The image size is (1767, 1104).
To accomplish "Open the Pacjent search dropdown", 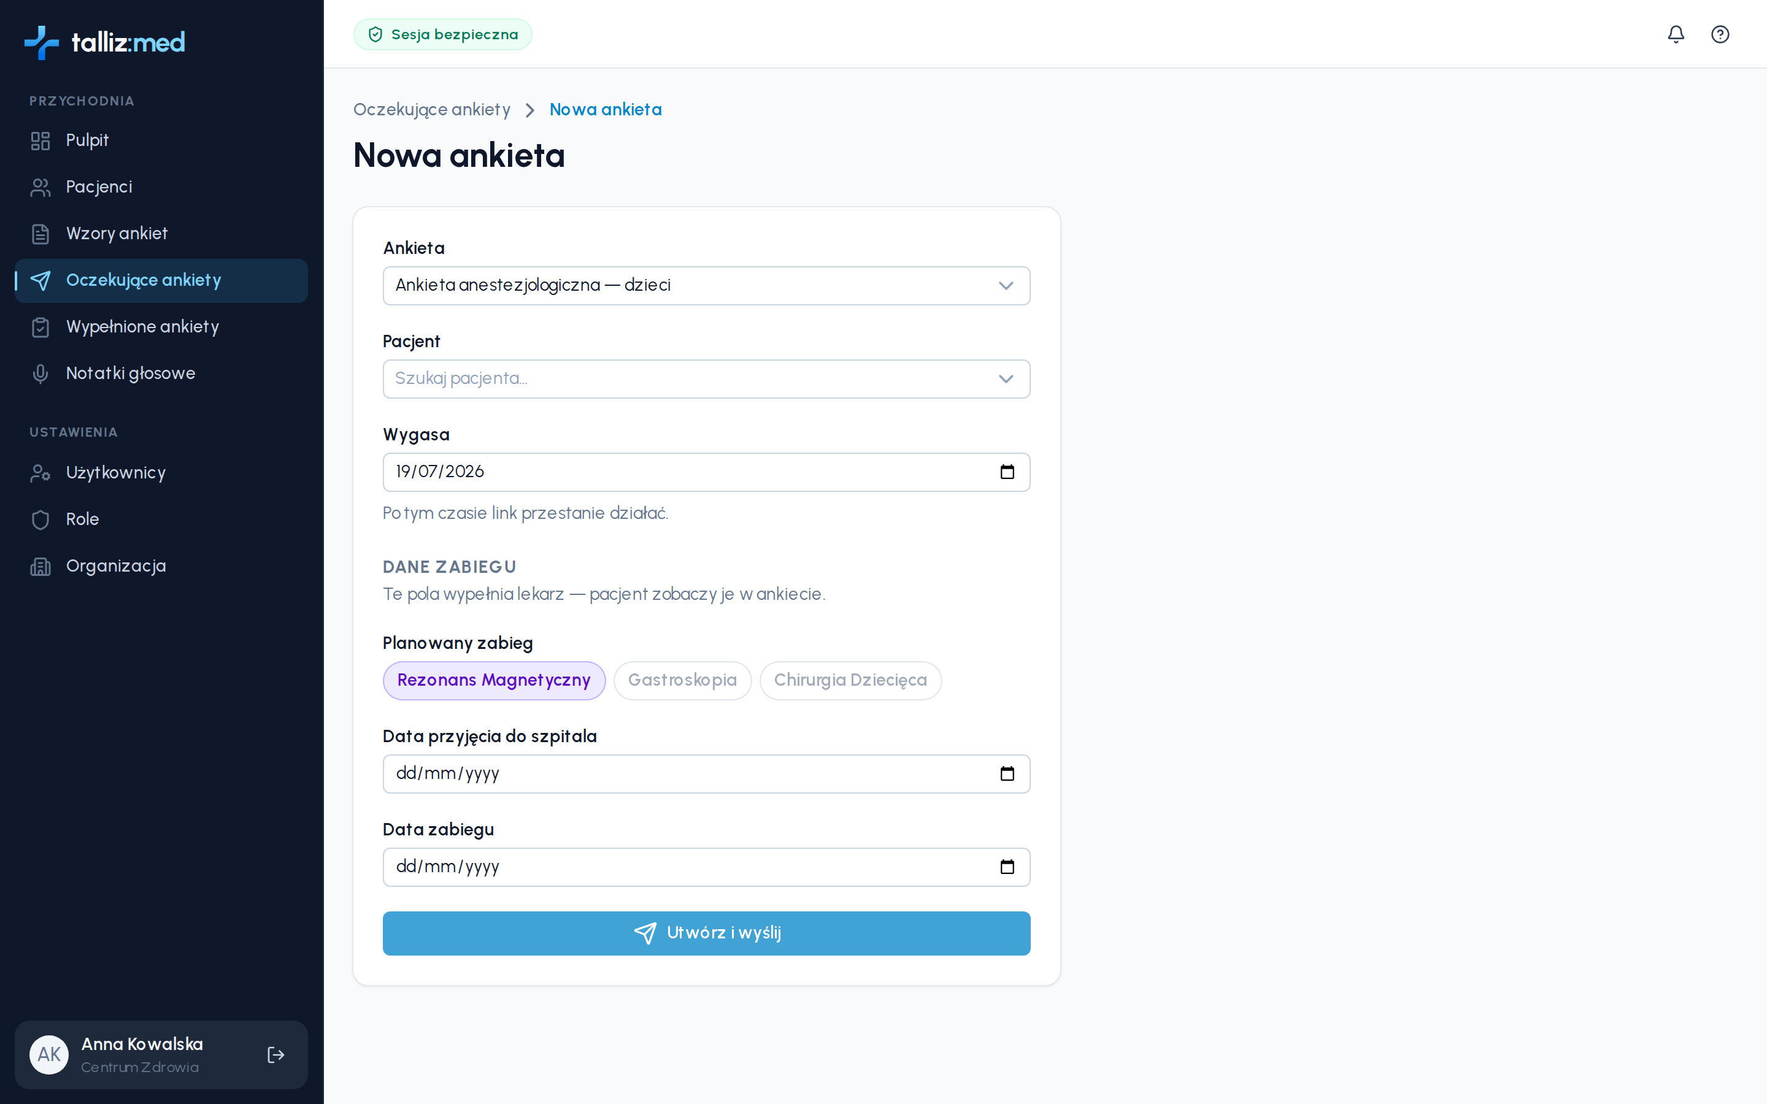I will tap(706, 379).
